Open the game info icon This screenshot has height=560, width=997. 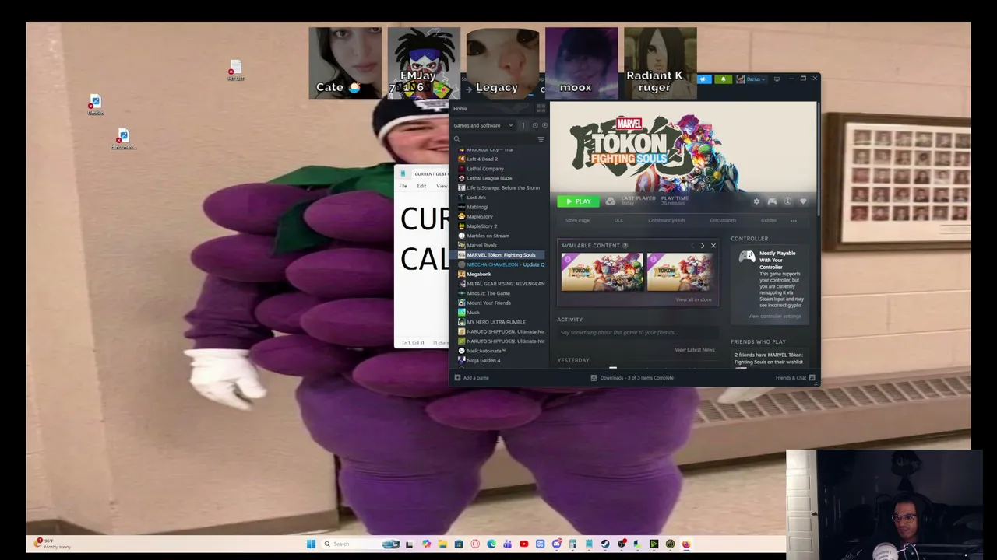787,201
